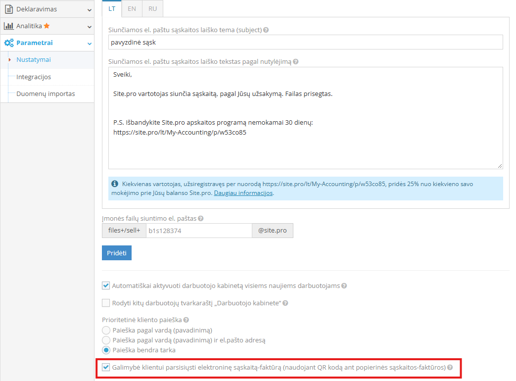Viewport: 516px width, 381px height.
Task: Click the textarea resize grip corner
Action: [500, 166]
